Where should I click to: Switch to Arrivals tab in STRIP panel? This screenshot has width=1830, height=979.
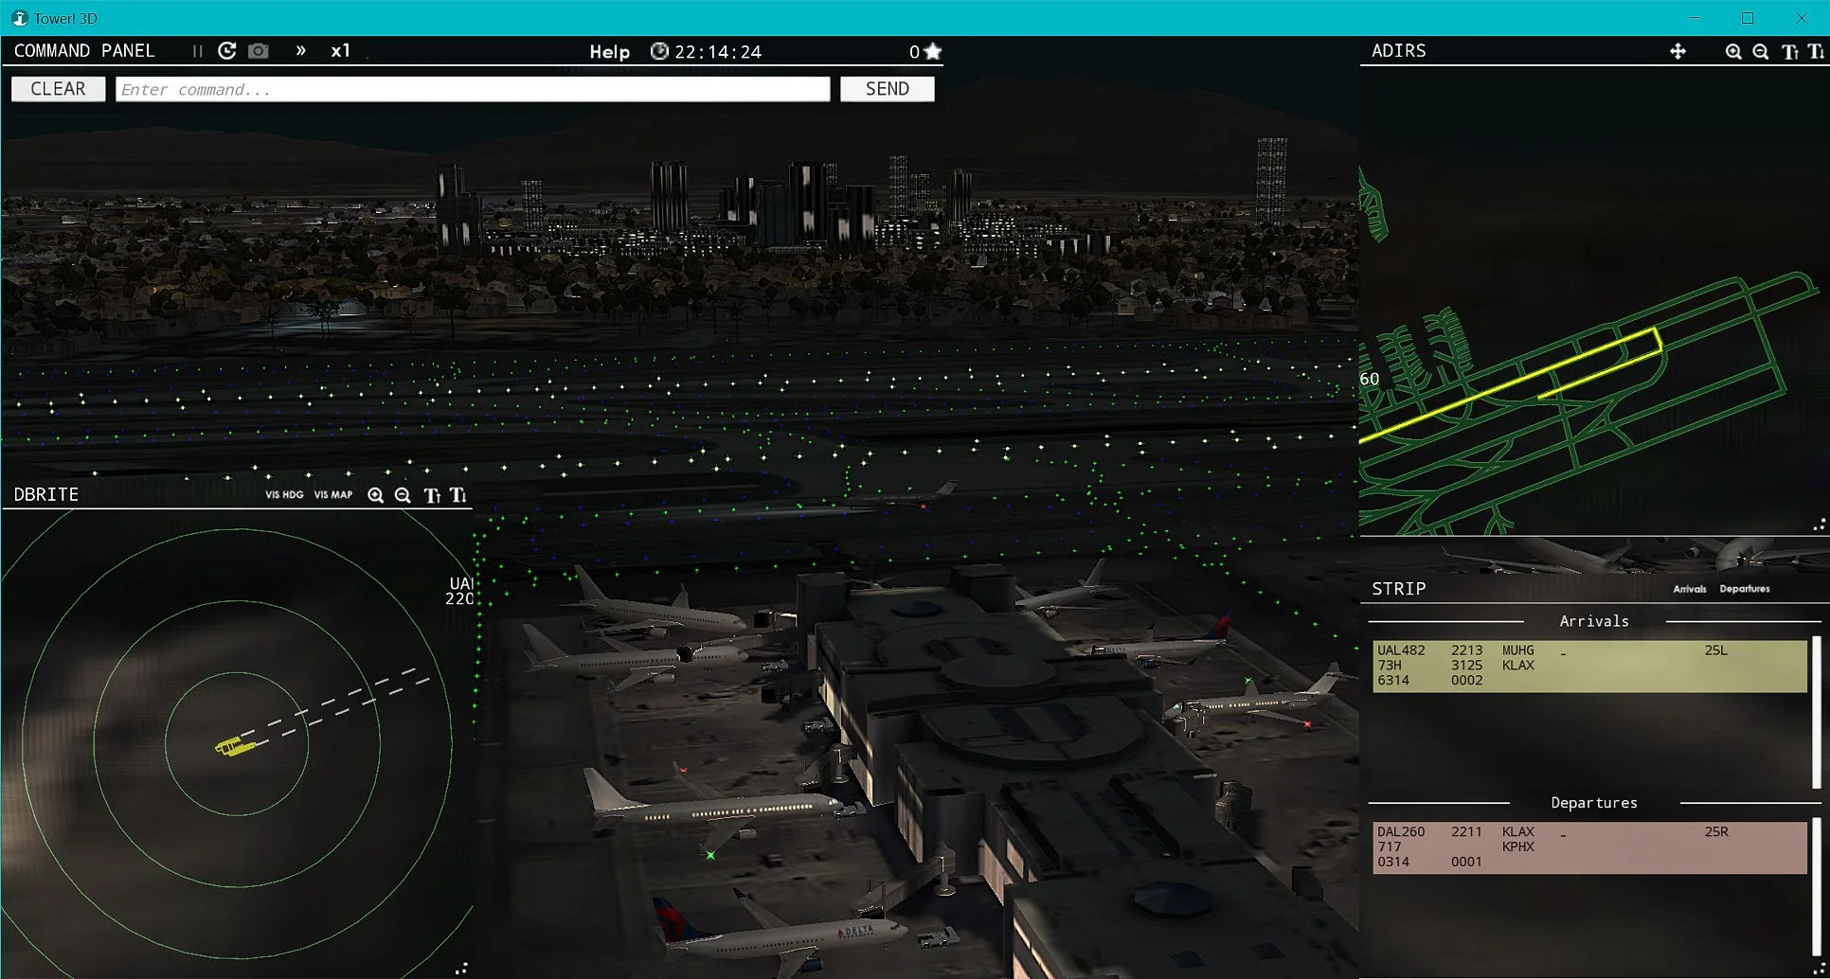click(x=1690, y=589)
